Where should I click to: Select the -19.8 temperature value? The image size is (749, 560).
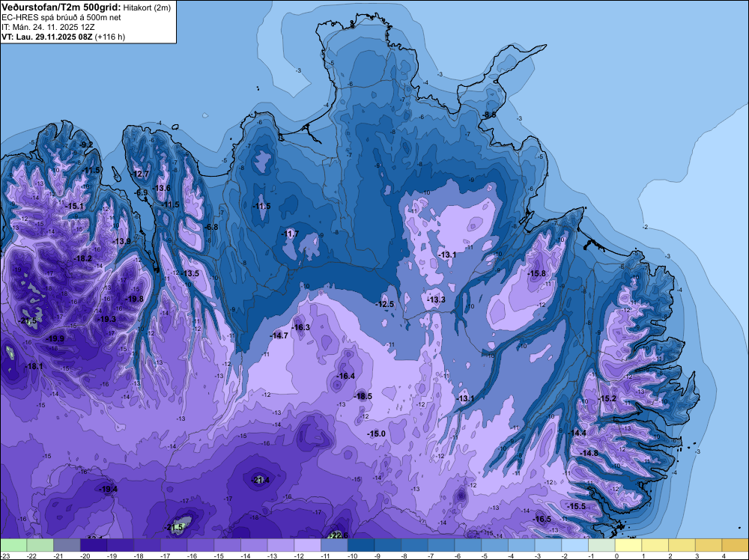pos(134,299)
